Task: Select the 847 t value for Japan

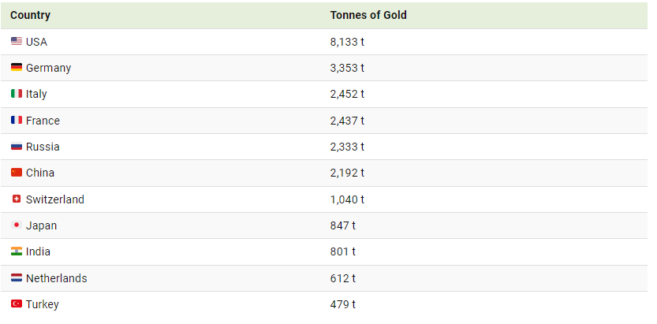Action: 343,225
